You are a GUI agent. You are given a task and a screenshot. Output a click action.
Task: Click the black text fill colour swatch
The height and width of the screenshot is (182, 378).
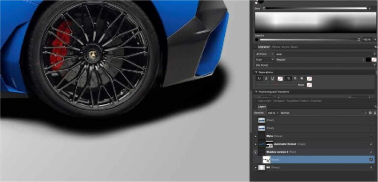click(x=368, y=60)
